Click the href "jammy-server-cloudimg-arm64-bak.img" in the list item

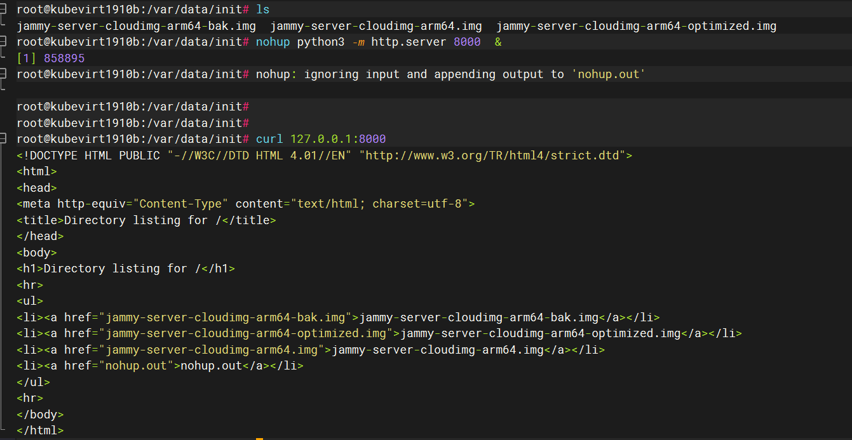pyautogui.click(x=226, y=317)
